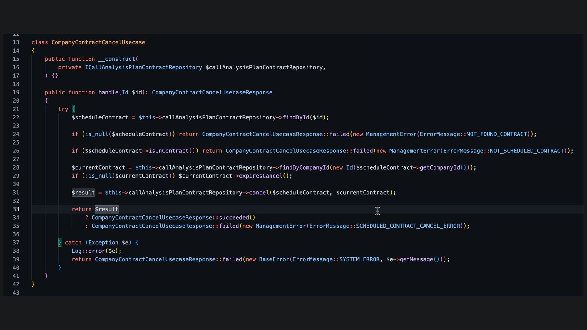Place cursor on class name CompanyContractCancelUsecase
Screen dimensions: 587x330
(x=98, y=42)
